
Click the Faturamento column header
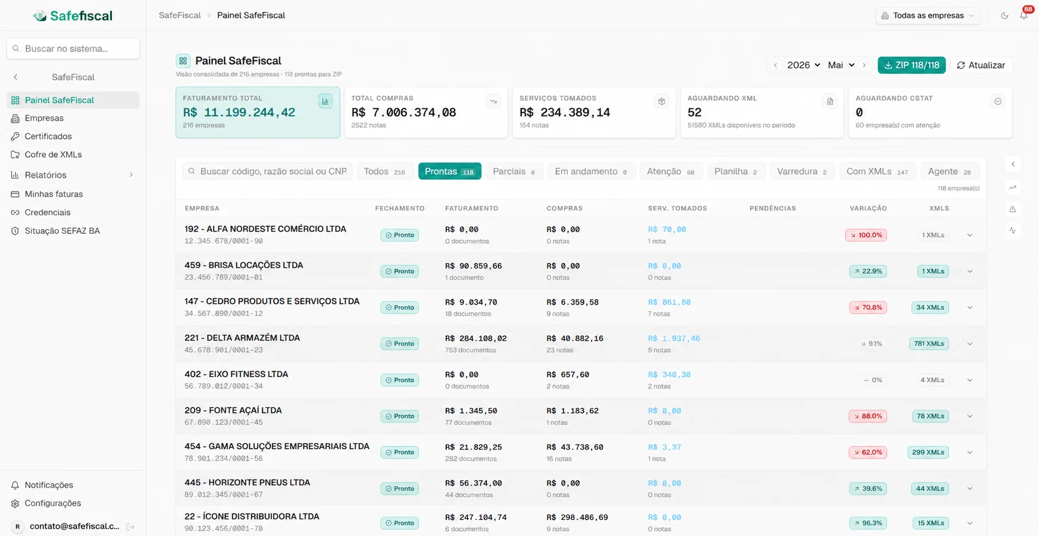coord(472,208)
